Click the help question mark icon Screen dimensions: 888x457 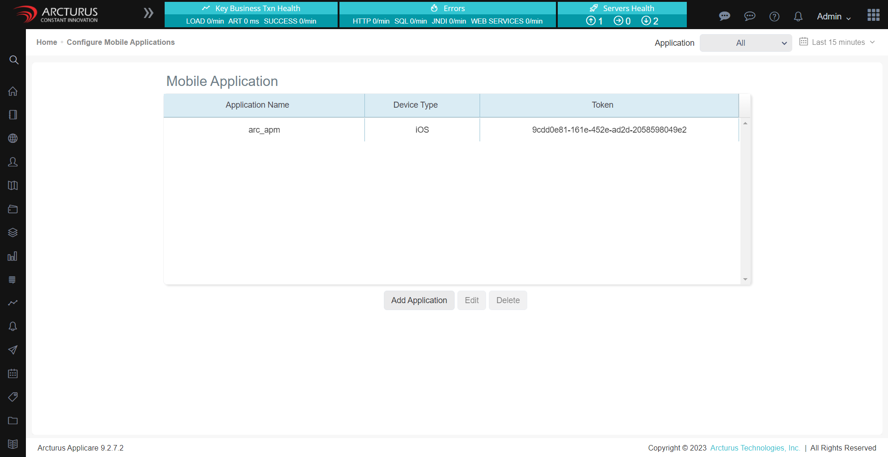click(x=774, y=17)
